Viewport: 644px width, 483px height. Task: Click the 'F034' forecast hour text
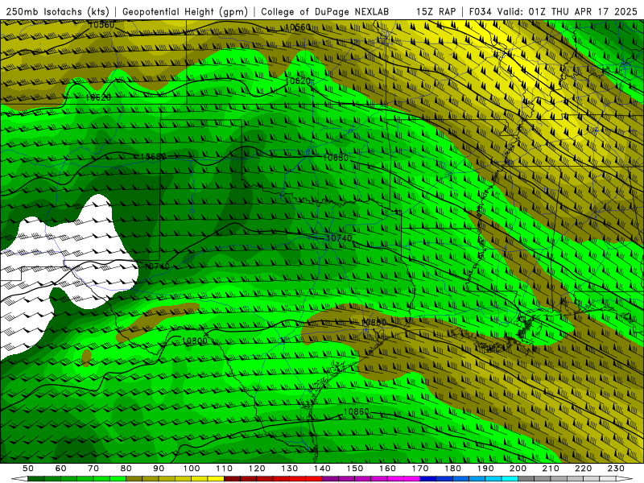480,11
